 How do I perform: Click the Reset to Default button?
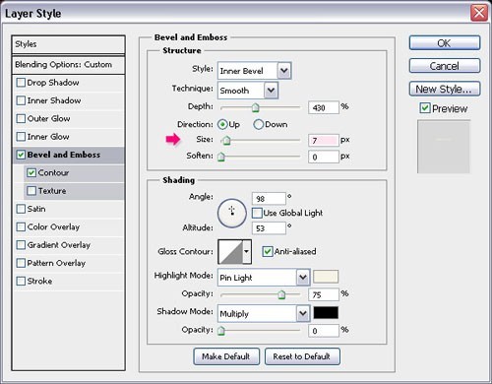(302, 356)
